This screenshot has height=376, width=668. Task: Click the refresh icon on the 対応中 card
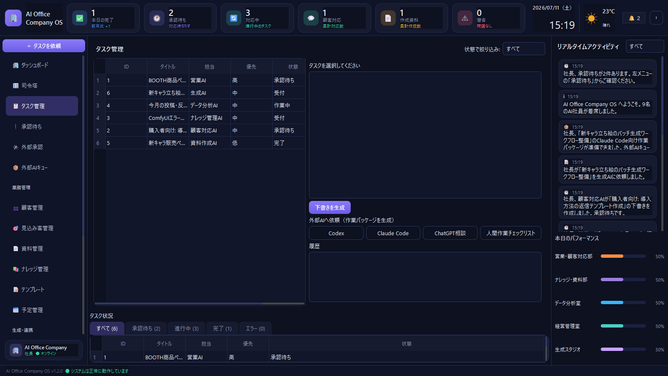coord(234,18)
